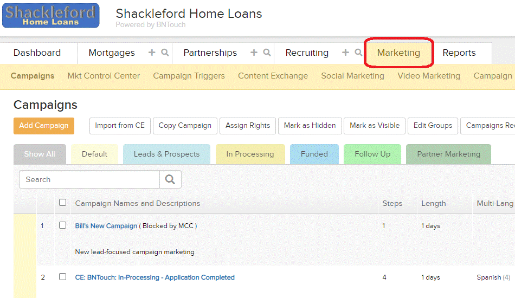Click the orange Add Campaign button

tap(44, 126)
